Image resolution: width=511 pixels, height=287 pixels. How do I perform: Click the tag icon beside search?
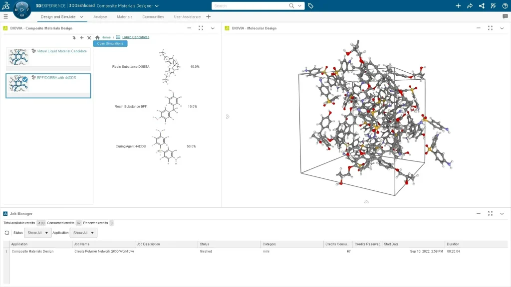click(x=310, y=6)
